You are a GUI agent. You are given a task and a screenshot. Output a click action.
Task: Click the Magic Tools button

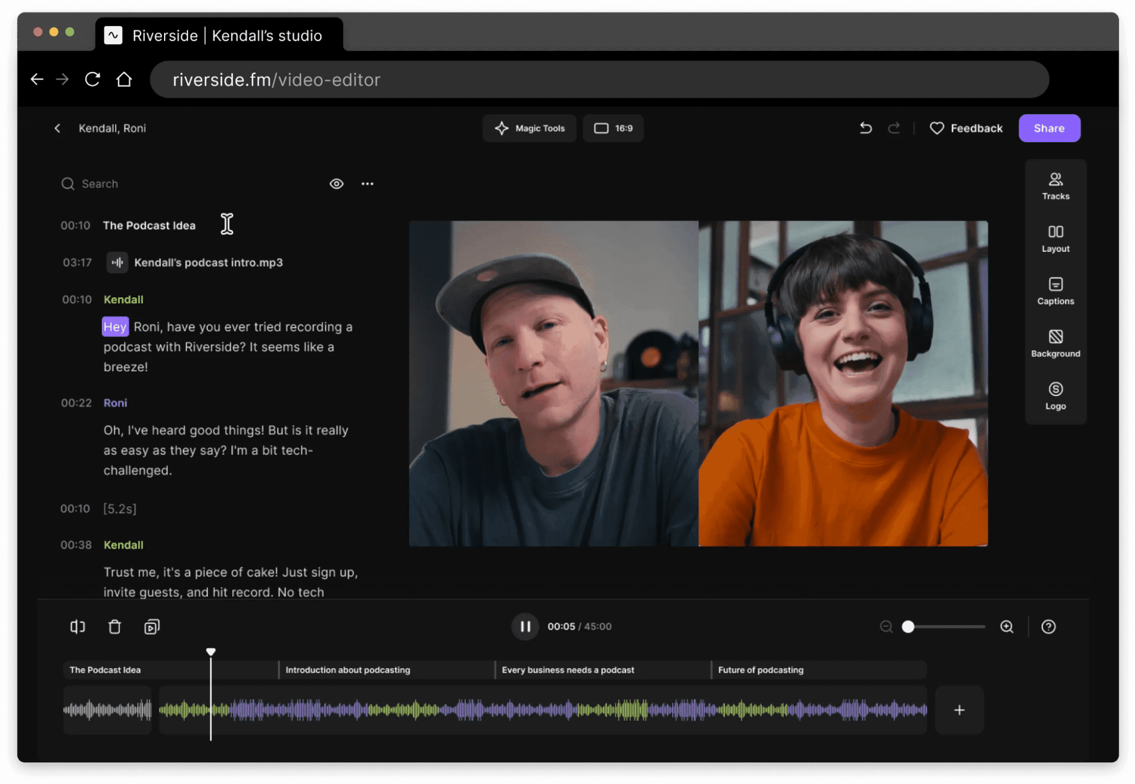(529, 128)
